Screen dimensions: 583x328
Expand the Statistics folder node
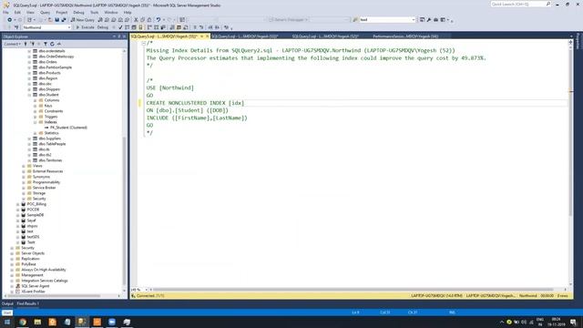(36, 133)
